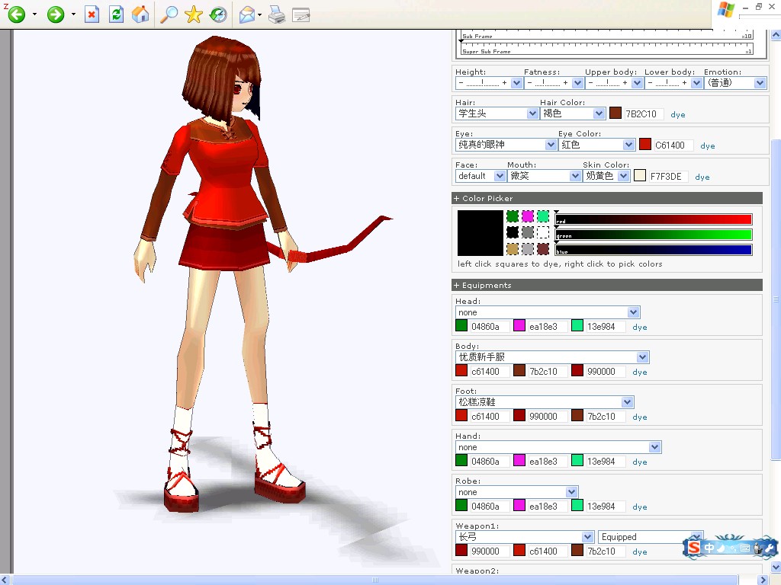Toggle the 中 Chinese mode icon

click(709, 548)
